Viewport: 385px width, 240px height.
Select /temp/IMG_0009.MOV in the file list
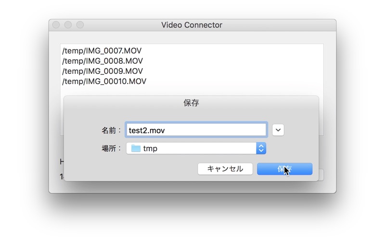coord(103,71)
